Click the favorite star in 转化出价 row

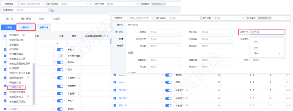pyautogui.click(x=162, y=106)
